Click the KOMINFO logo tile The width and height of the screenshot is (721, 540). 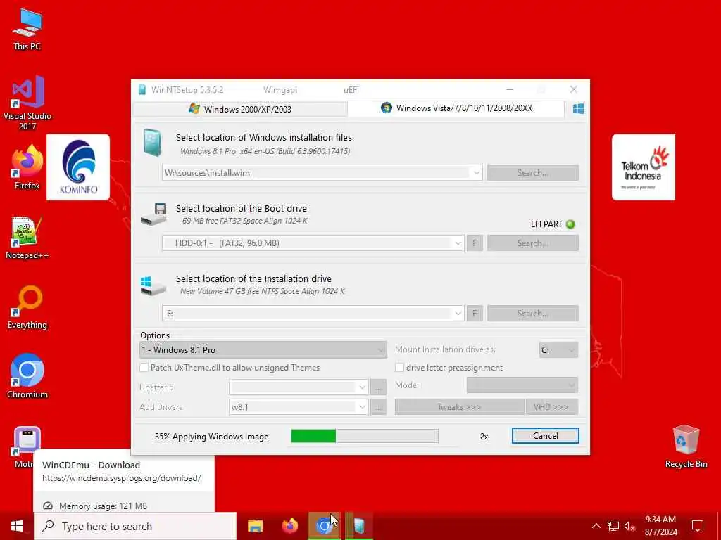[x=78, y=167]
